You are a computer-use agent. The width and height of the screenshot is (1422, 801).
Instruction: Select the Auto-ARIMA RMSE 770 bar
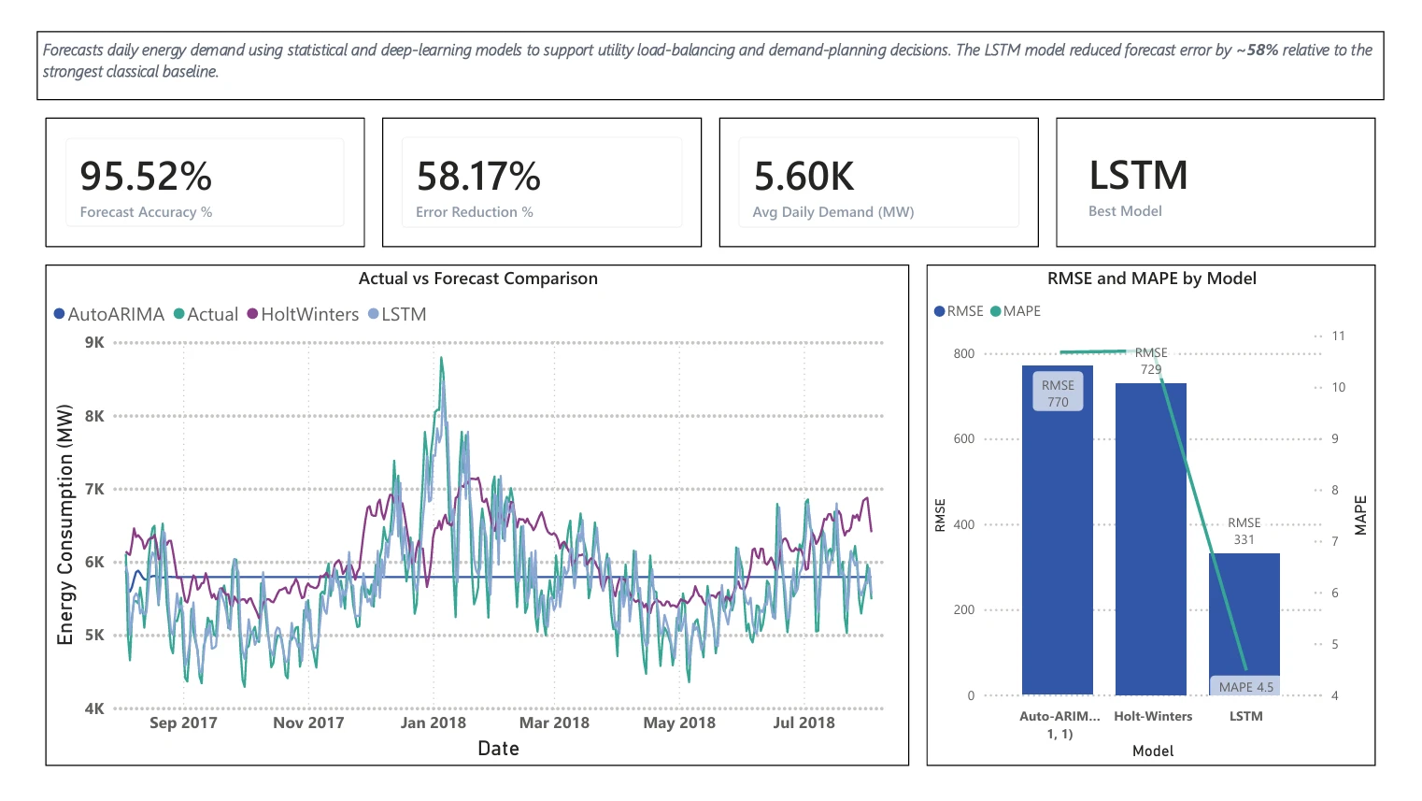(1058, 530)
